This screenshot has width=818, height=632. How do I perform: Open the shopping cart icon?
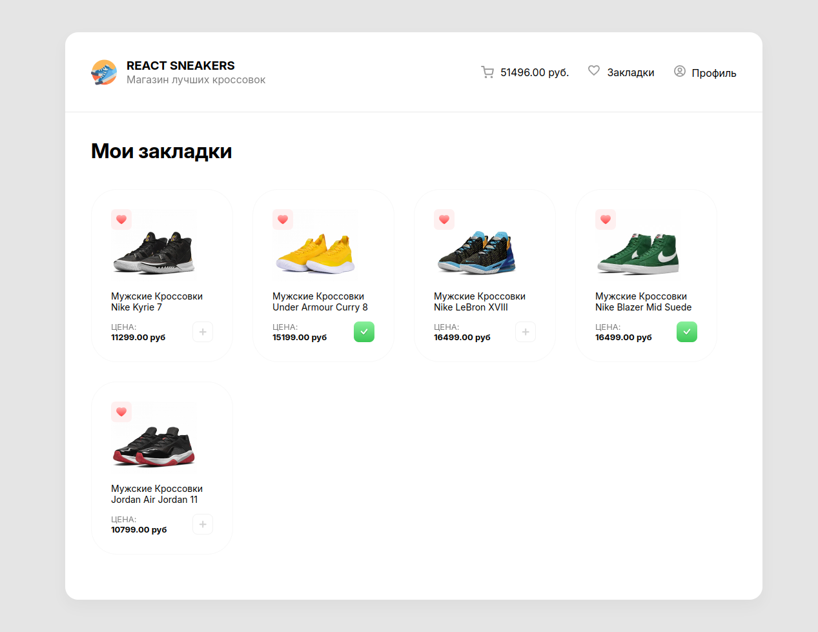(x=487, y=72)
